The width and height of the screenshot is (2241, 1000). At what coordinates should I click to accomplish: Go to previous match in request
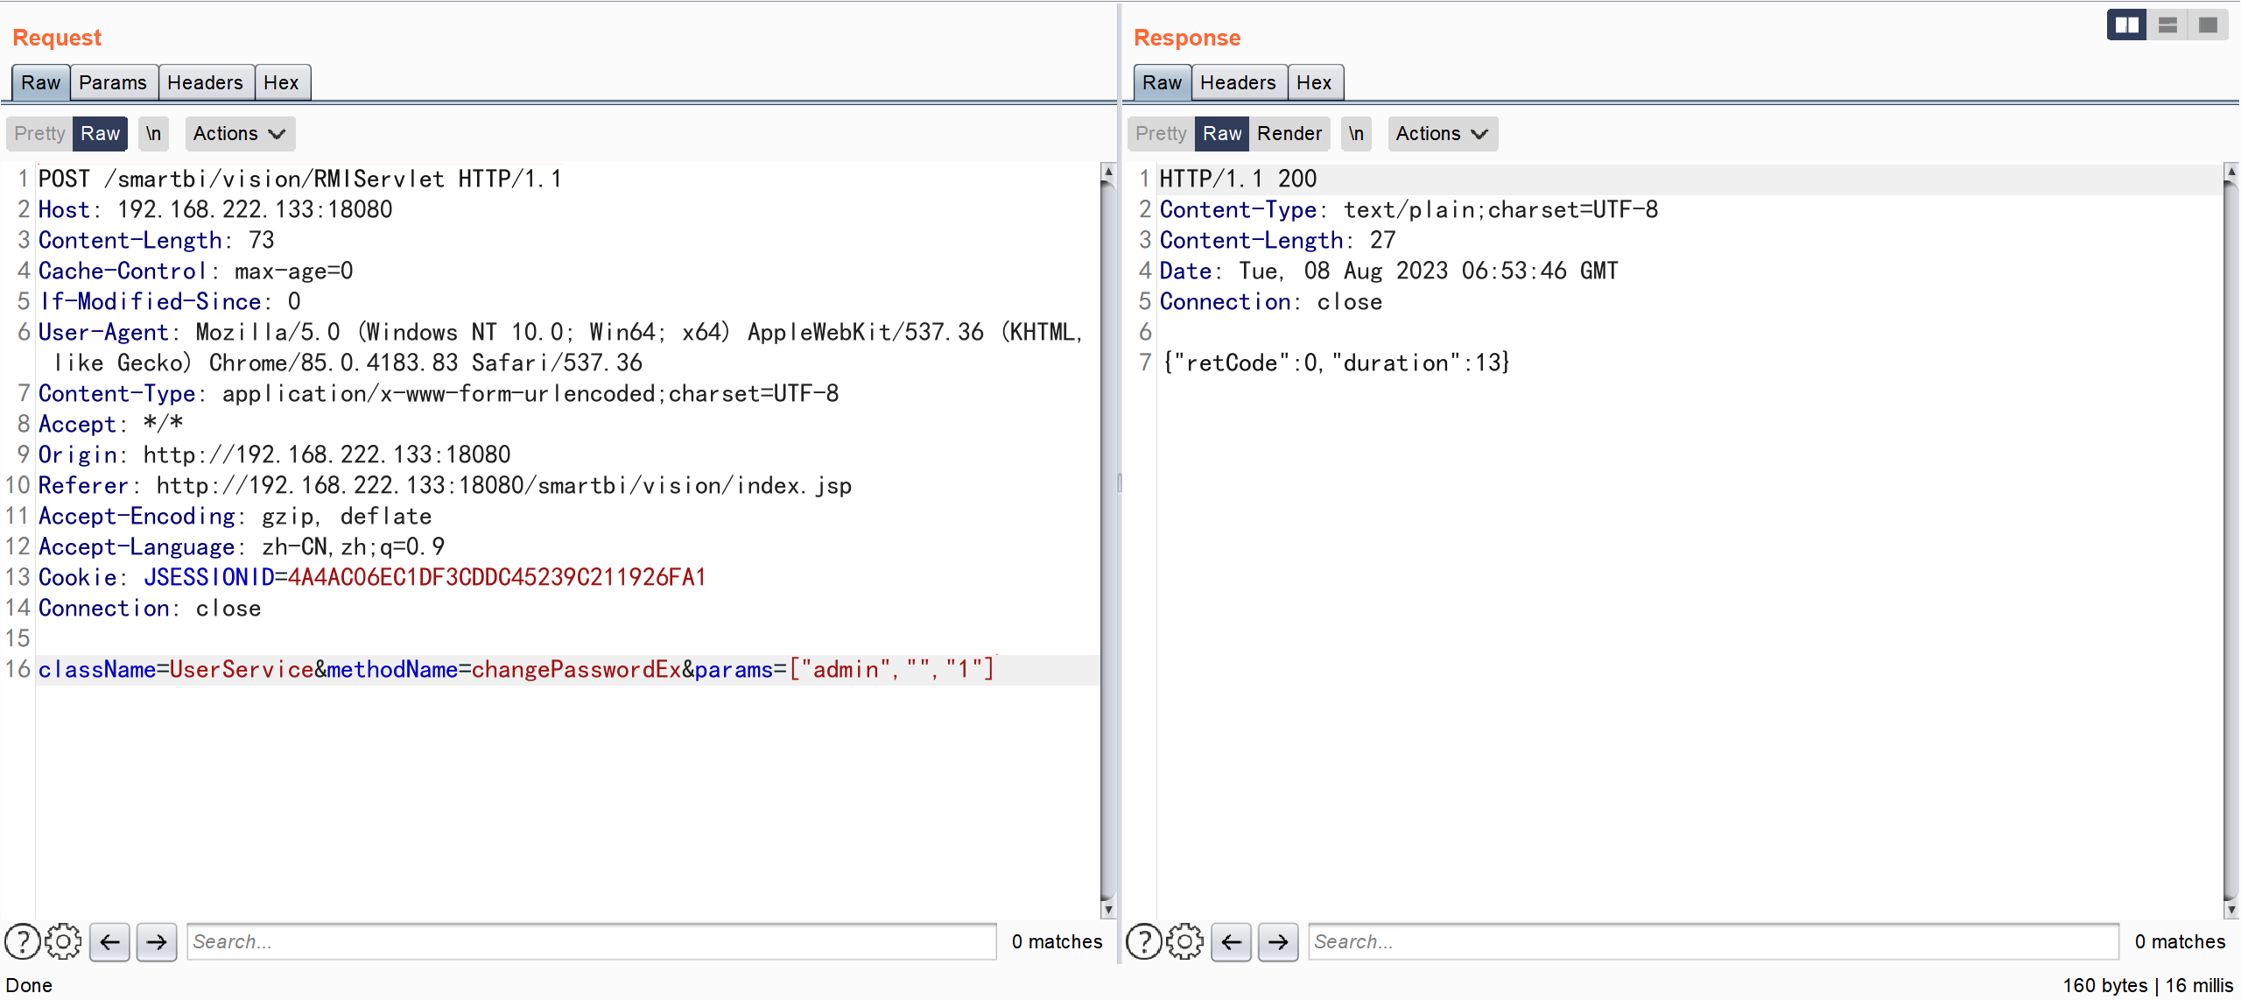coord(110,941)
